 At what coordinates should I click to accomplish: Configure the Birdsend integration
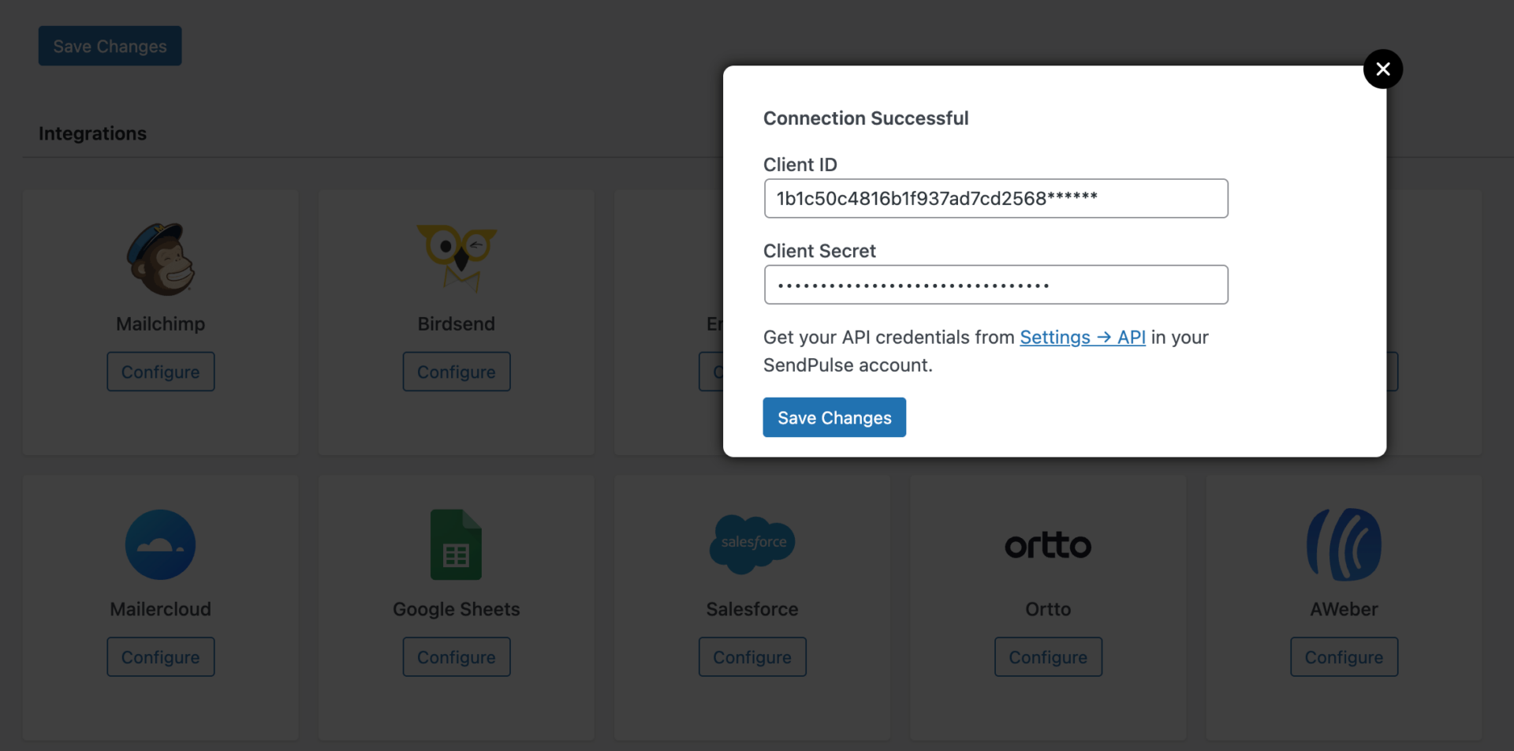point(456,372)
